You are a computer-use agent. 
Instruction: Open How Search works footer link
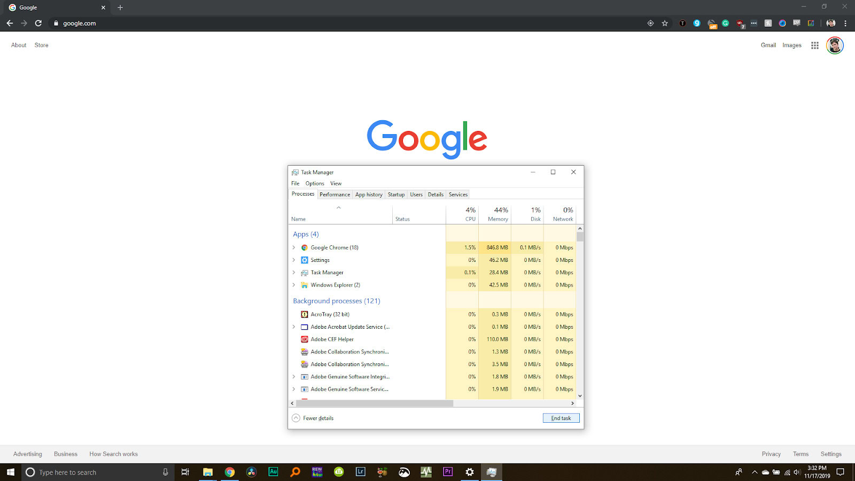tap(113, 454)
